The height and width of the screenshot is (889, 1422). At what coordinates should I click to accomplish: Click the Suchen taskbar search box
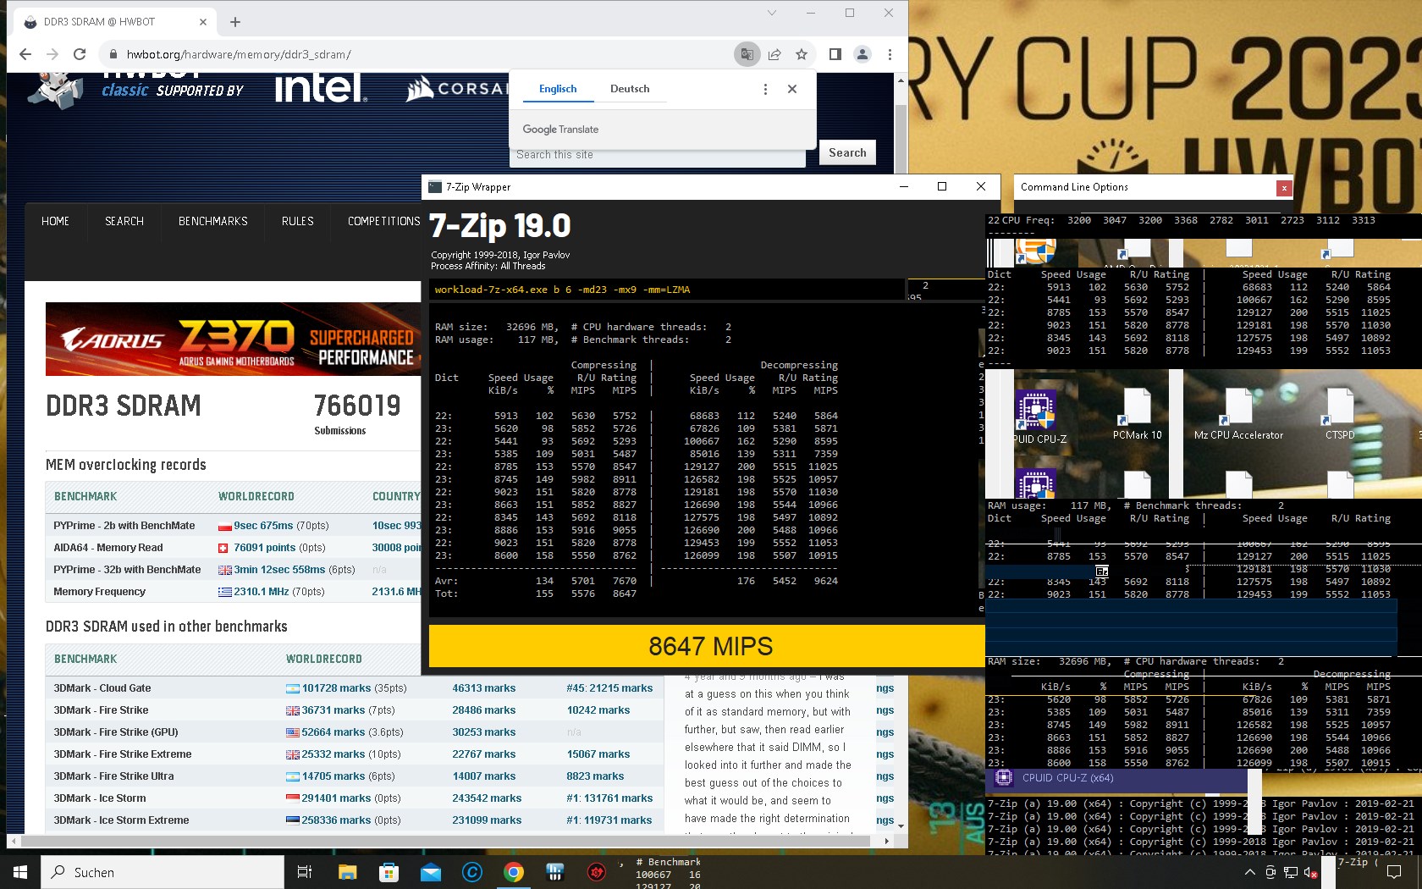163,872
